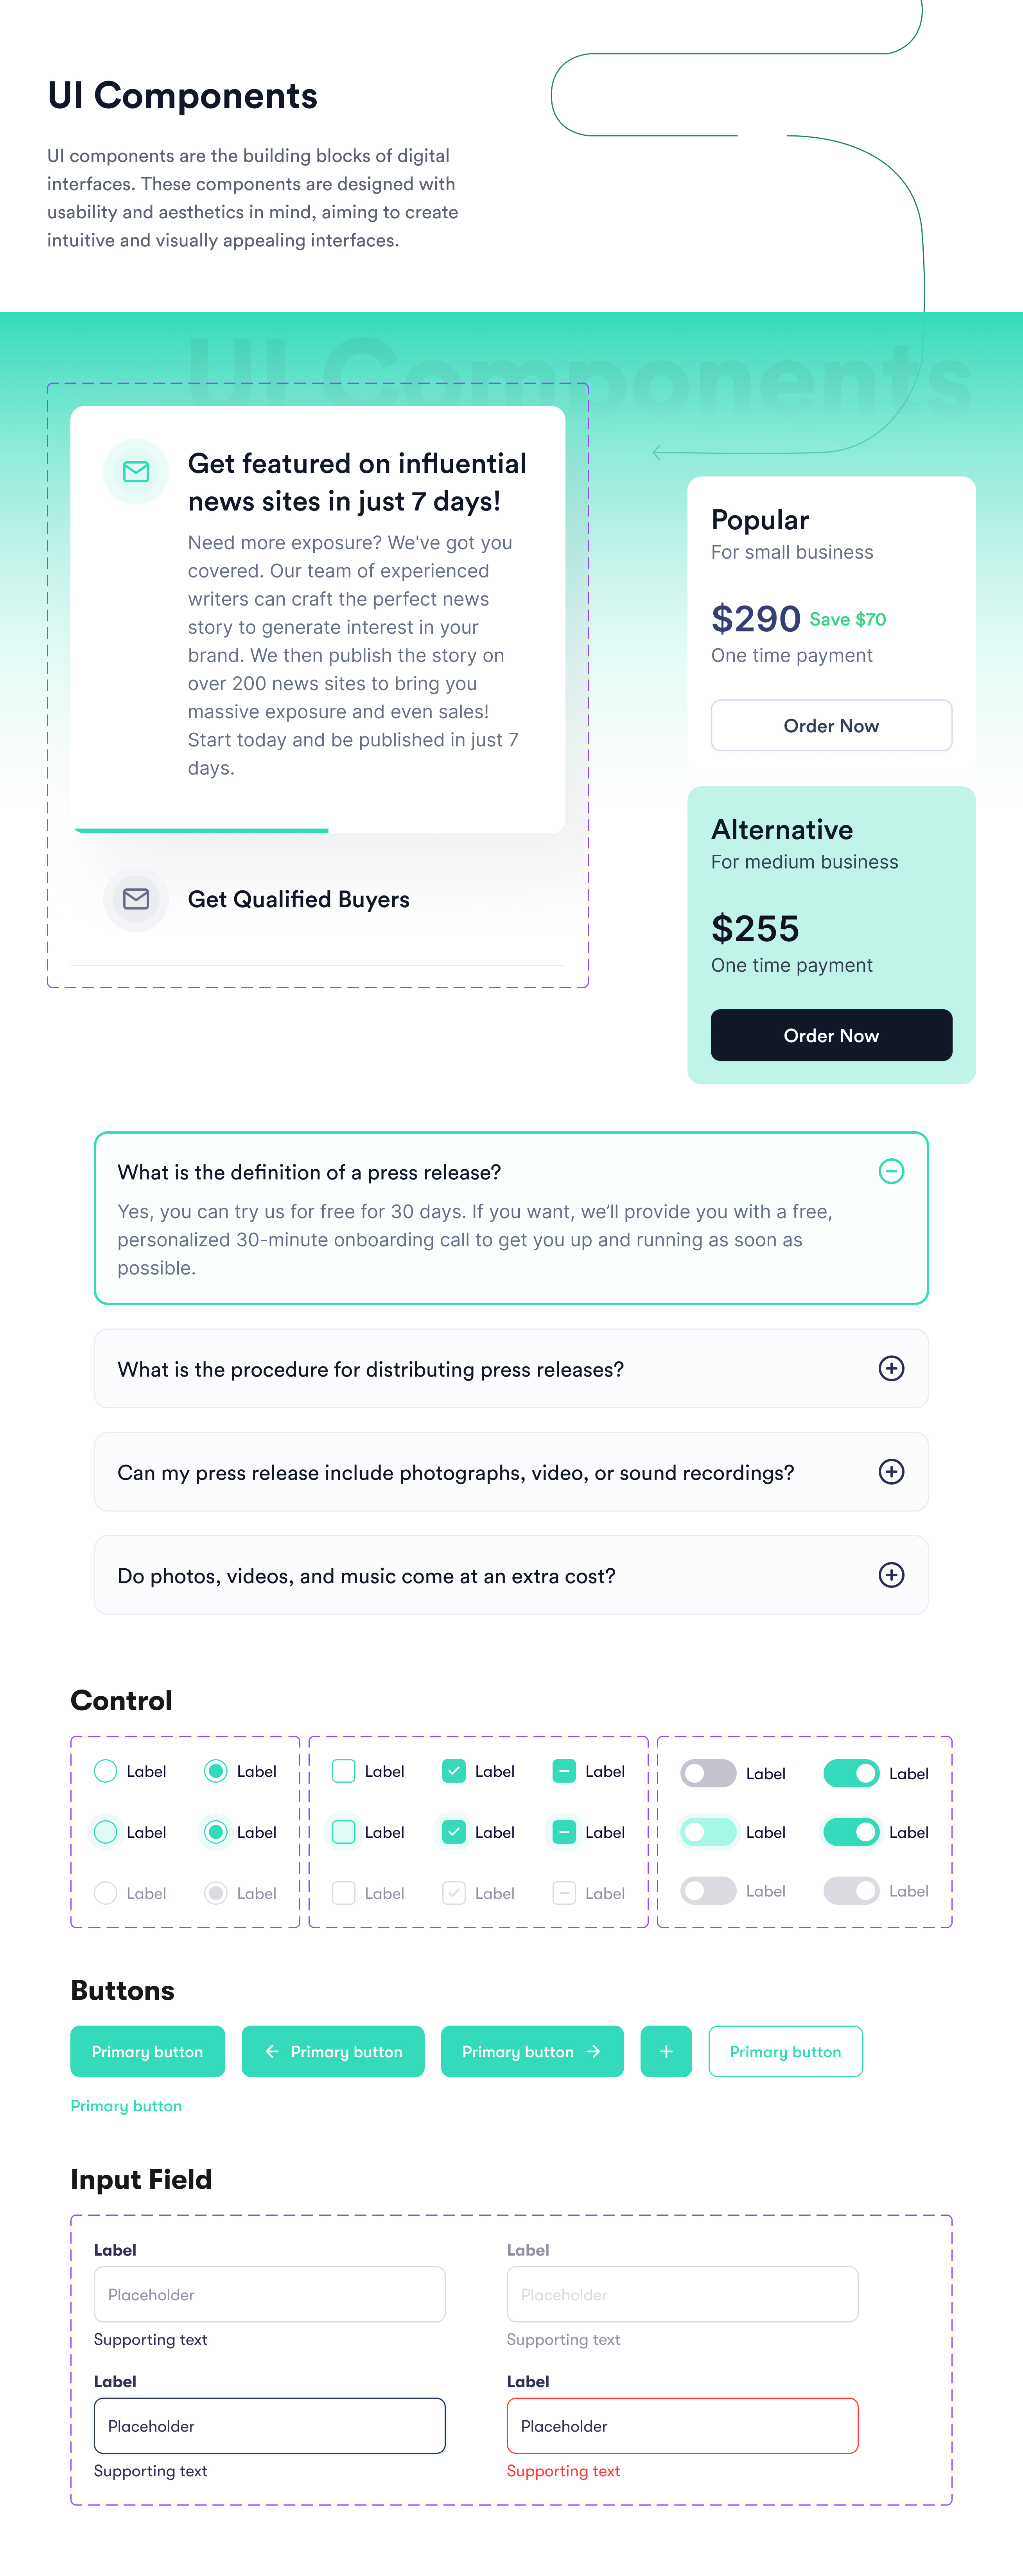The height and width of the screenshot is (2576, 1023).
Task: Uncheck the checked checkbox in first row
Action: (454, 1771)
